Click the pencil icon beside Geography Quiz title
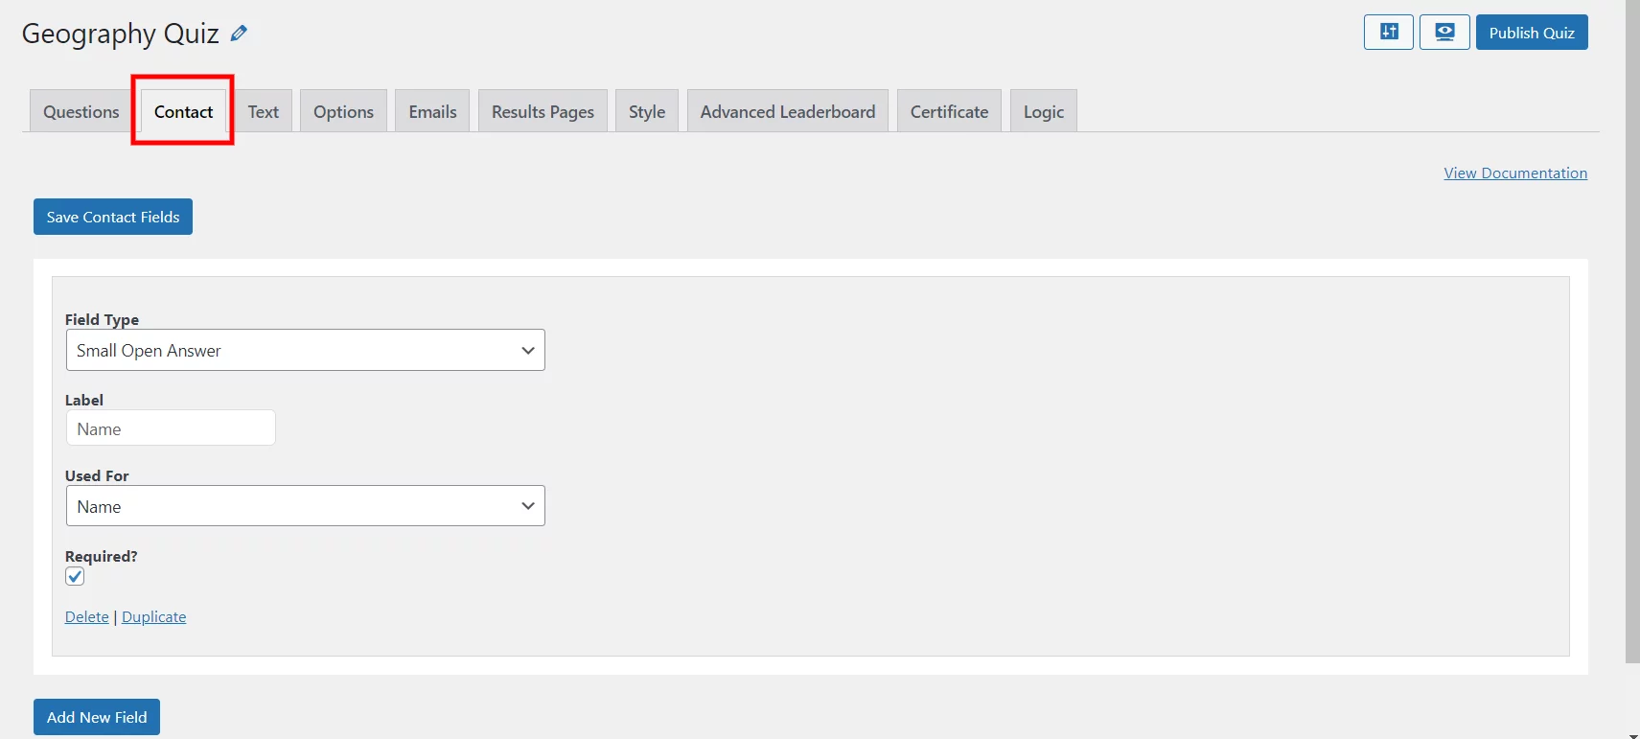The height and width of the screenshot is (739, 1640). [x=239, y=33]
